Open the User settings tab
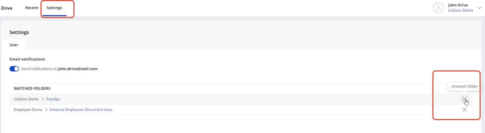This screenshot has width=485, height=133. coord(14,45)
